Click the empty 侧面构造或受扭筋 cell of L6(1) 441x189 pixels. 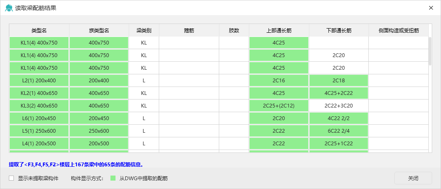click(399, 118)
